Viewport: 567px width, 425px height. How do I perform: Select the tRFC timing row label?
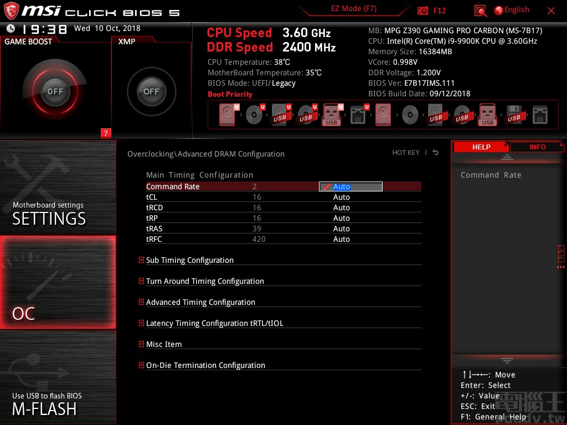click(x=154, y=239)
